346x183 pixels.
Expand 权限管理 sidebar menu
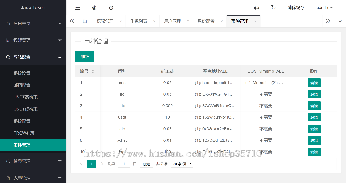point(33,40)
